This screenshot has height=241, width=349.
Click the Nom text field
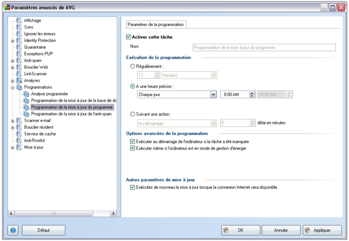point(264,48)
